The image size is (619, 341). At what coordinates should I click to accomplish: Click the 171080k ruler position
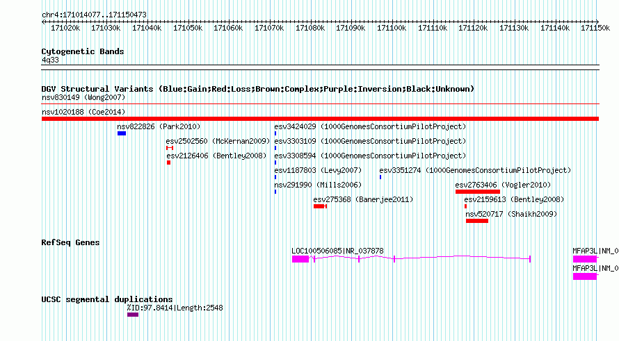point(310,28)
